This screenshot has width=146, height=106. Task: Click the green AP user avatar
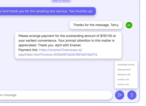pos(129,25)
